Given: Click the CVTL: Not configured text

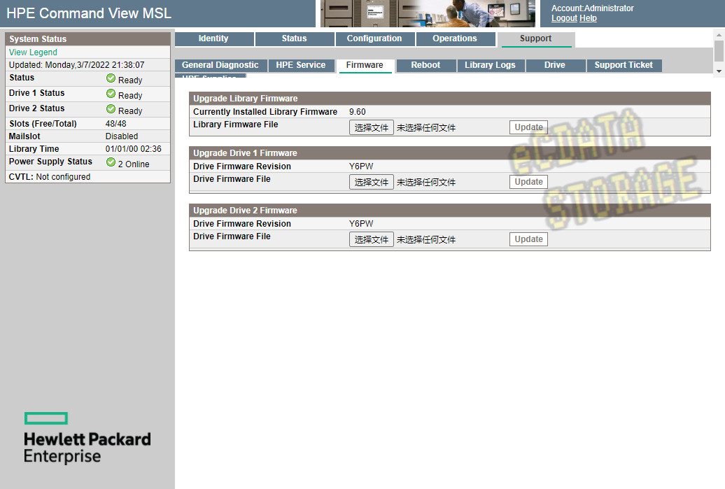Looking at the screenshot, I should (x=50, y=176).
